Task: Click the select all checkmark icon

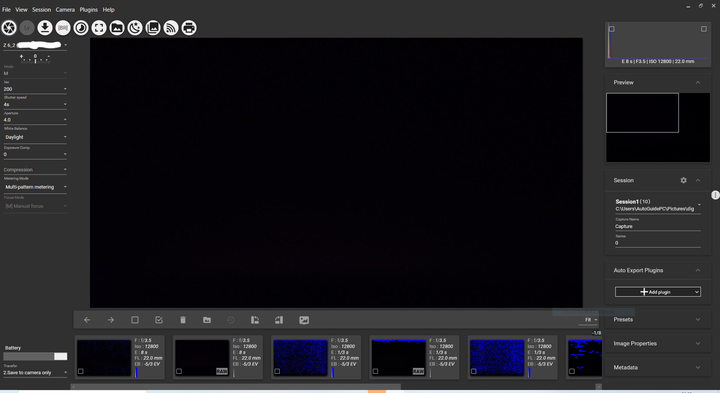Action: tap(159, 320)
